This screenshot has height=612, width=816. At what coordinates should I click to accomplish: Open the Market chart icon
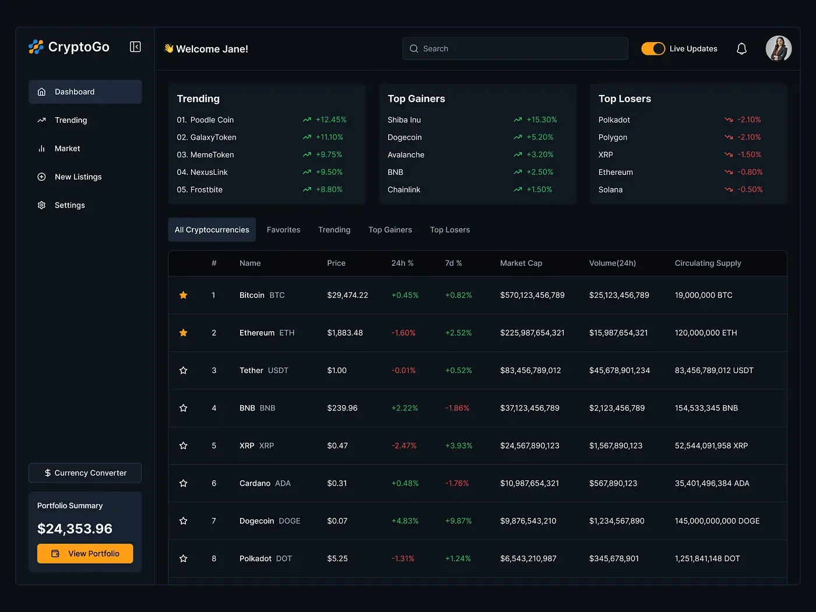(41, 149)
